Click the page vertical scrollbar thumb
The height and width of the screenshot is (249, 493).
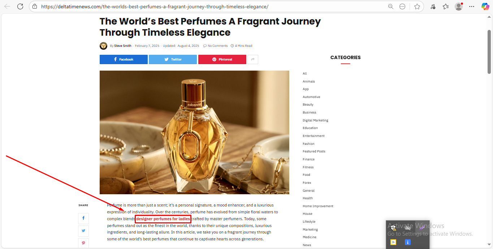pos(489,52)
